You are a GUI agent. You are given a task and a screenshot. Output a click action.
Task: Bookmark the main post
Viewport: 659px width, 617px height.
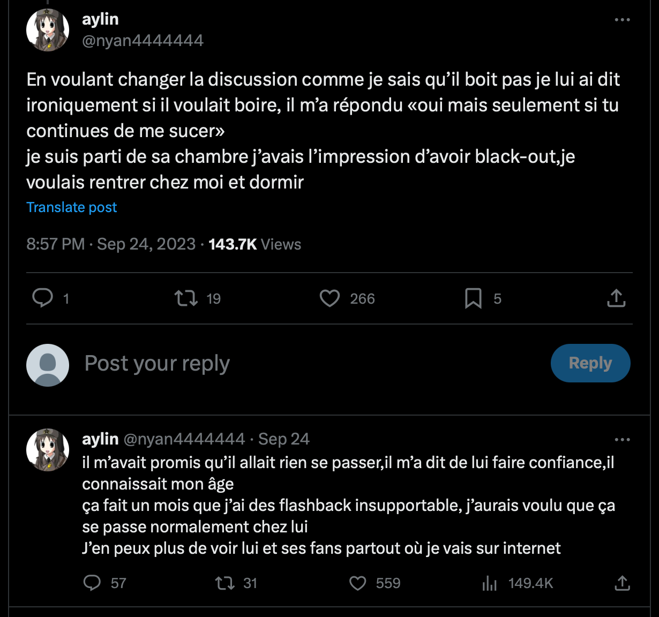[x=473, y=298]
